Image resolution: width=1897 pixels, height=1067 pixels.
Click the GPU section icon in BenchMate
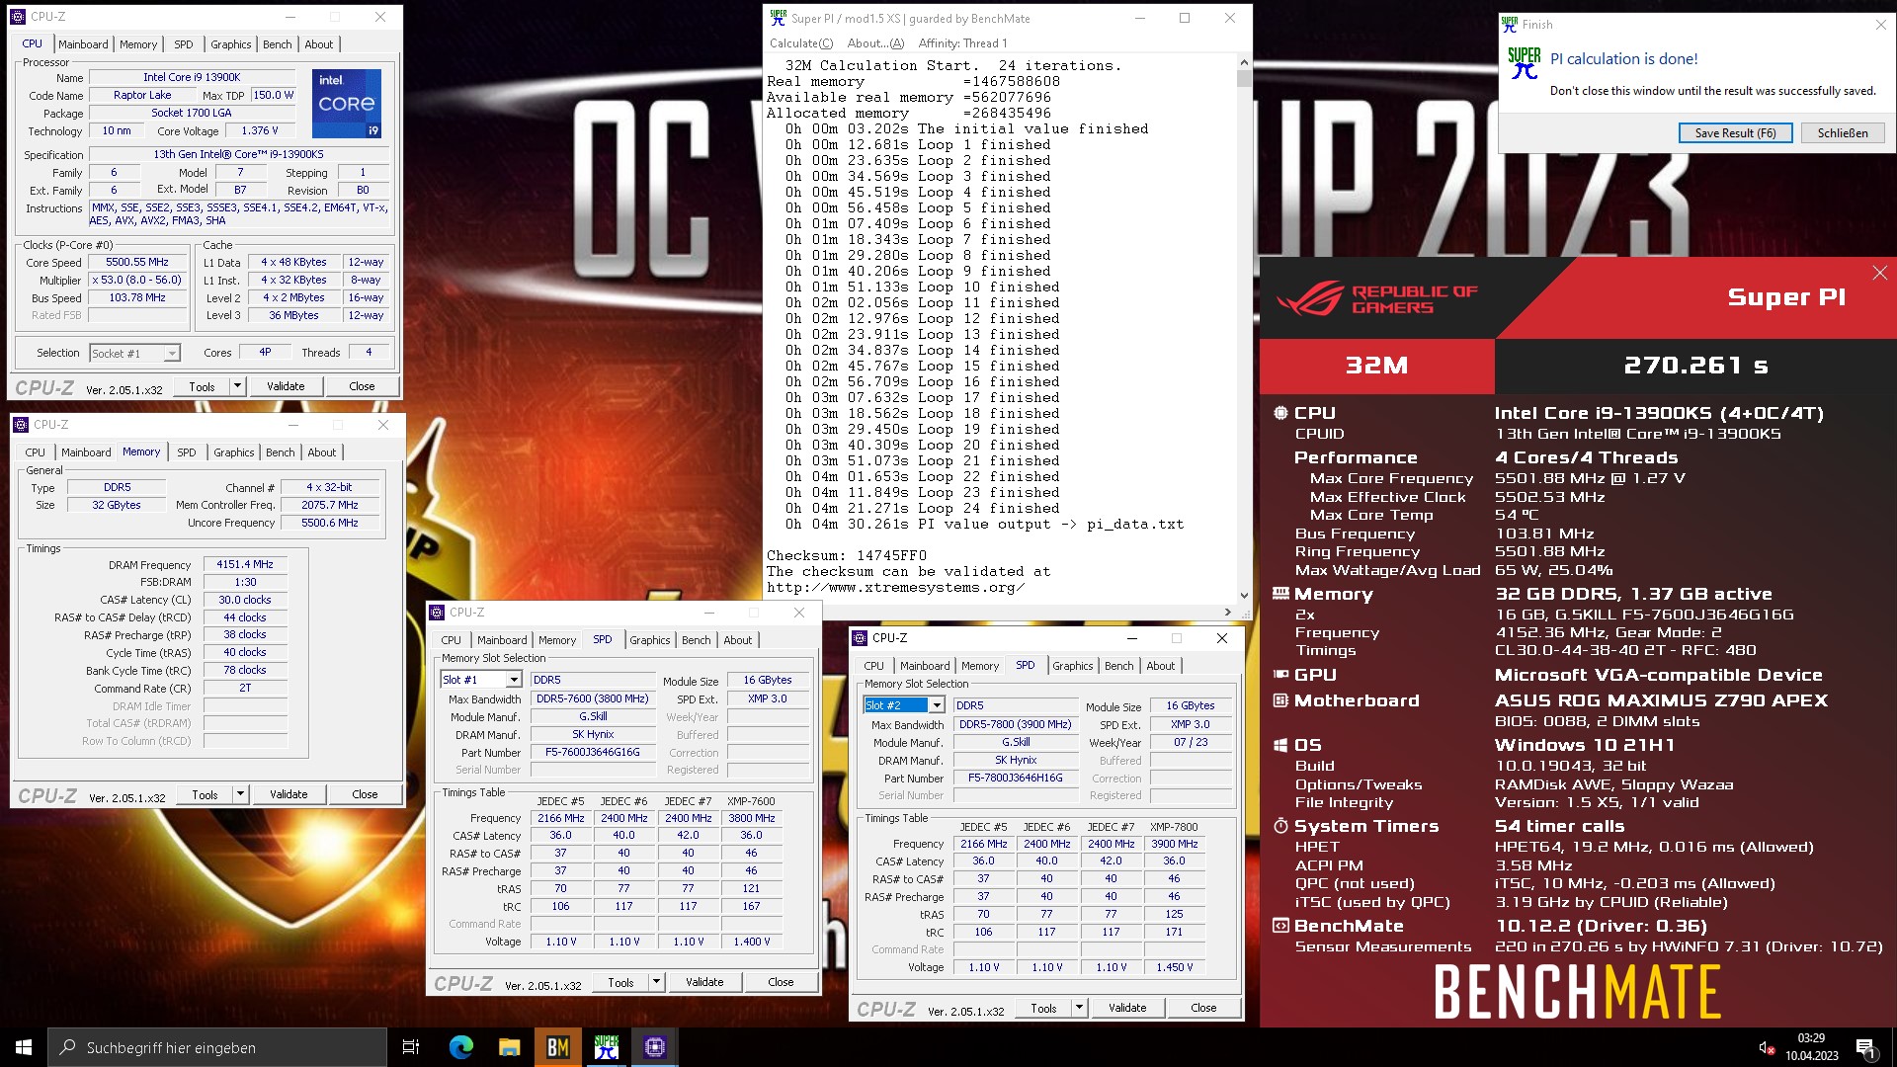click(x=1280, y=675)
